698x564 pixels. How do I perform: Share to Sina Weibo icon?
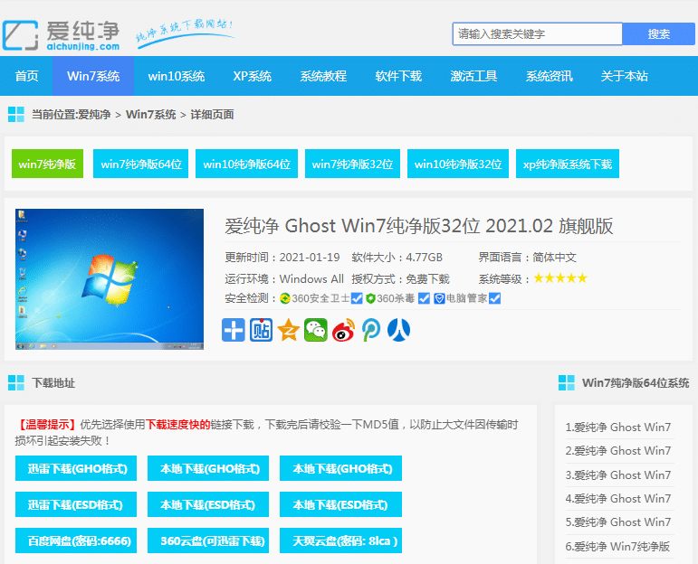(343, 330)
